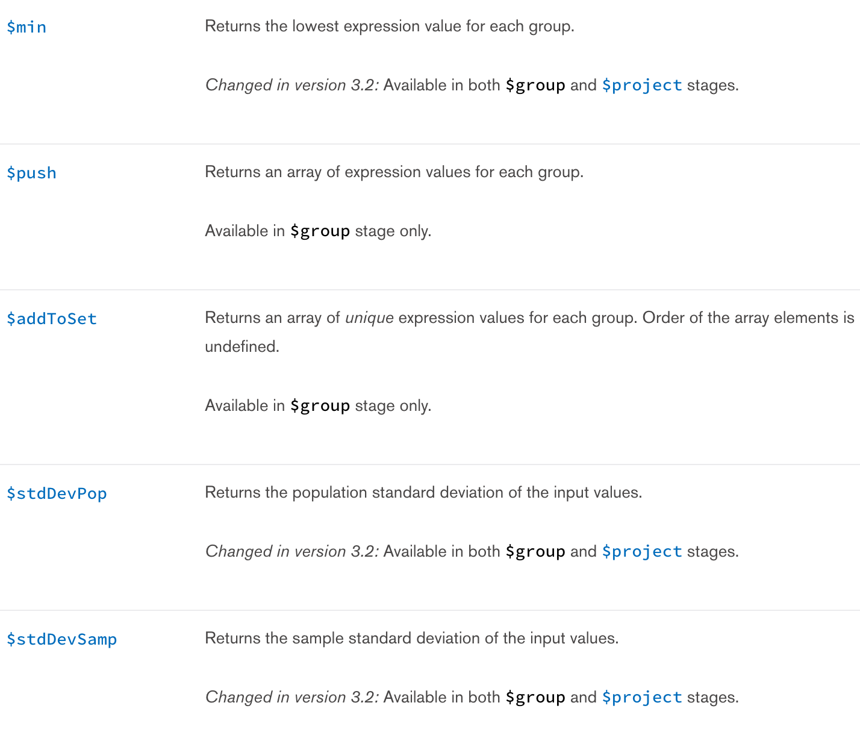The width and height of the screenshot is (860, 735).
Task: Click "Changed in version 3.2" in the $min row
Action: [292, 86]
